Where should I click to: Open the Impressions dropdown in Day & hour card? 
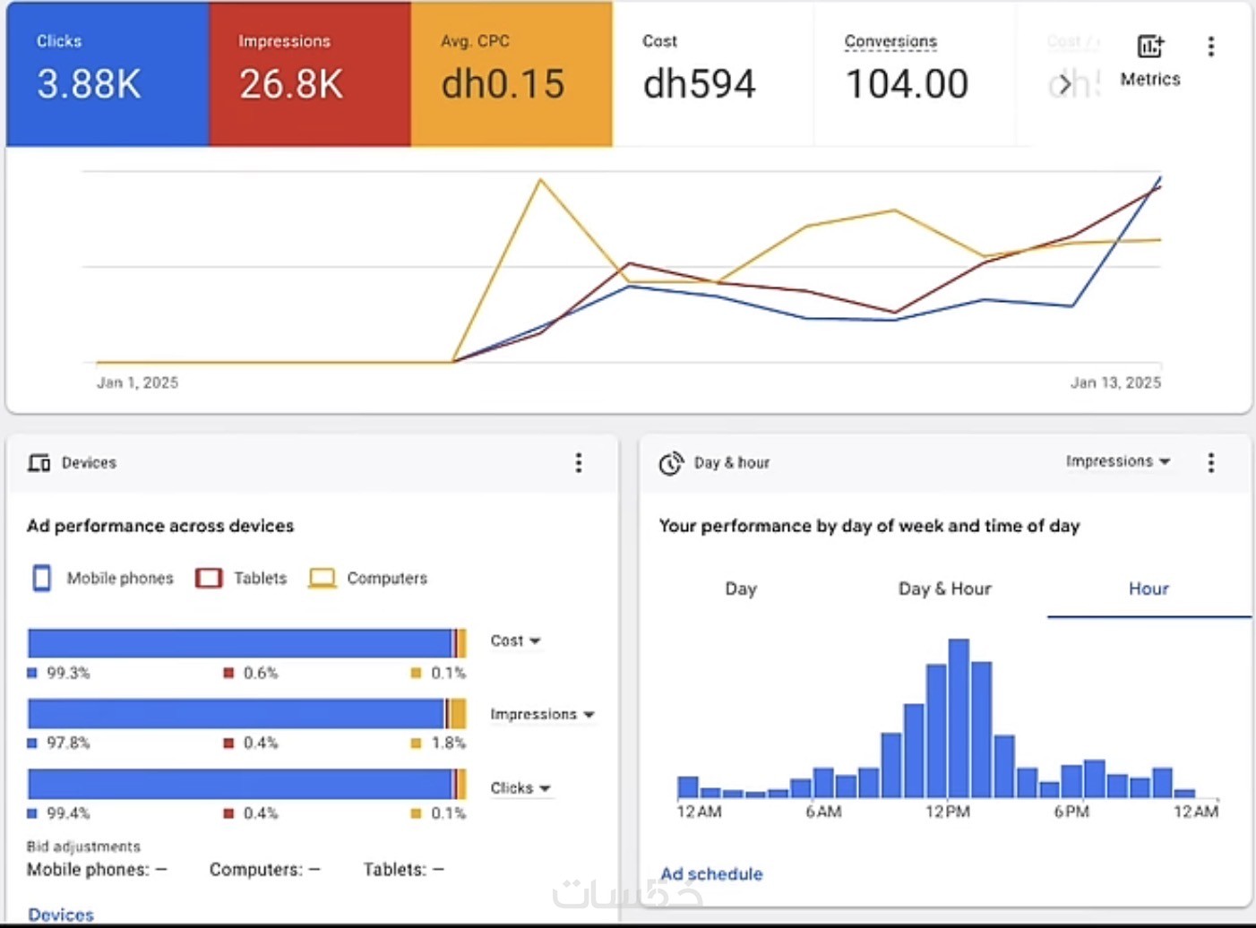(1118, 461)
